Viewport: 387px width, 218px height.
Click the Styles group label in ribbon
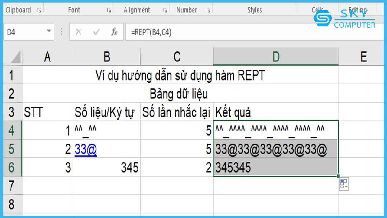pos(255,10)
